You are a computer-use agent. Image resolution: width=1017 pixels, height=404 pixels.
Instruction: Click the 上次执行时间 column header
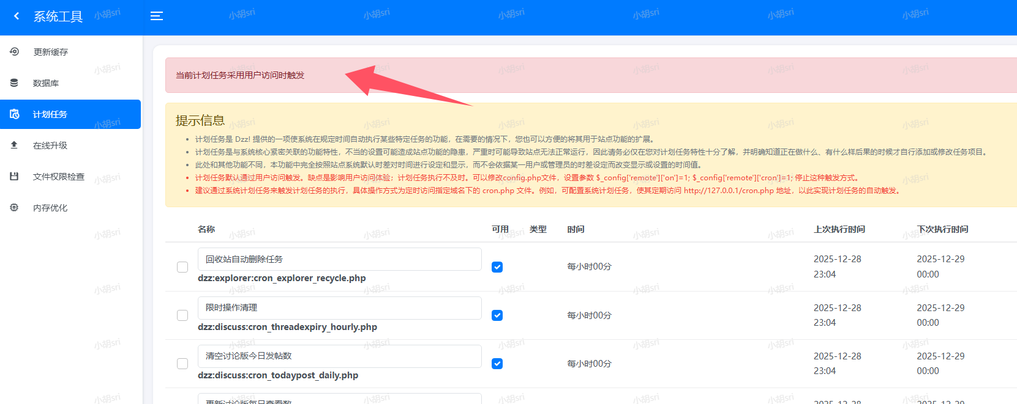(839, 229)
